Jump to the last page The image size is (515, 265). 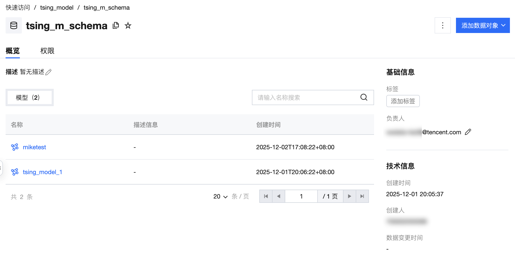click(x=362, y=196)
